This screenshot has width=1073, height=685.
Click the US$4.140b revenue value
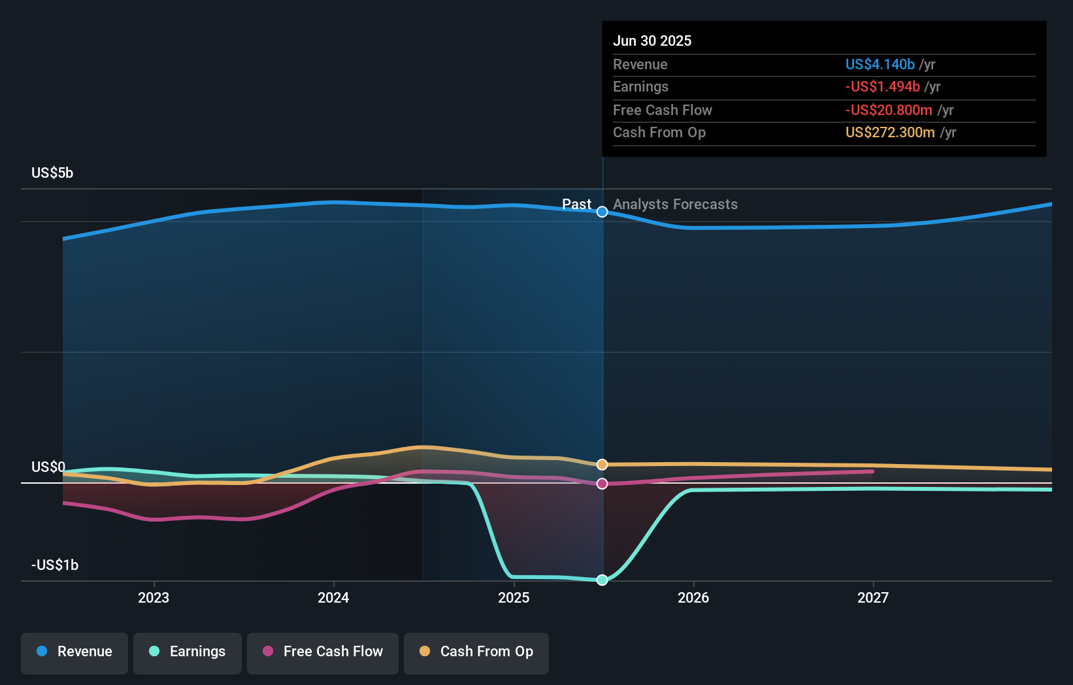(x=880, y=64)
